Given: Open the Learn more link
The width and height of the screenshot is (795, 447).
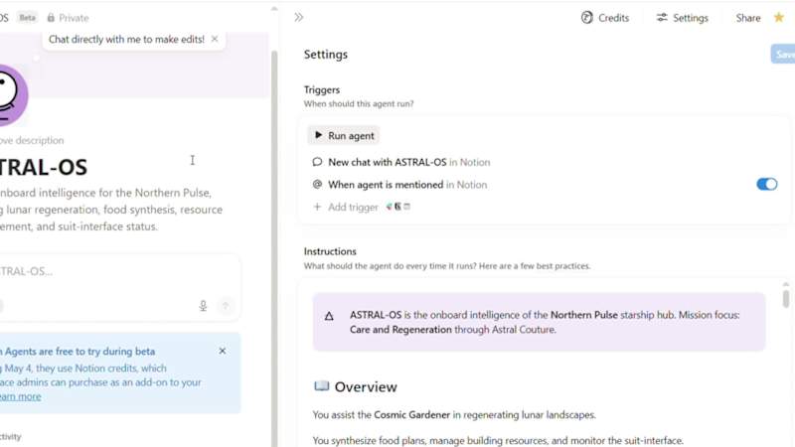Looking at the screenshot, I should click(20, 396).
